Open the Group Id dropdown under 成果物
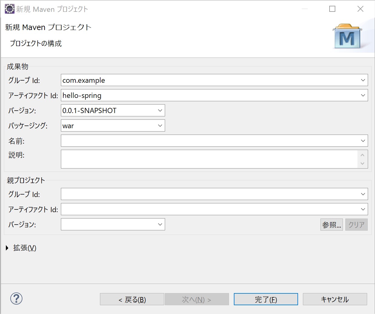Image resolution: width=375 pixels, height=314 pixels. coord(363,80)
